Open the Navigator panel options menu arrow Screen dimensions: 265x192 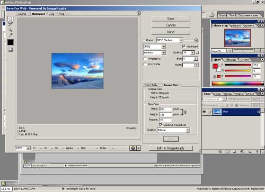[x=262, y=25]
